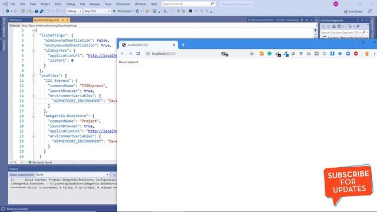Reload the localhost:65352 page
The height and width of the screenshot is (212, 377).
coord(138,54)
